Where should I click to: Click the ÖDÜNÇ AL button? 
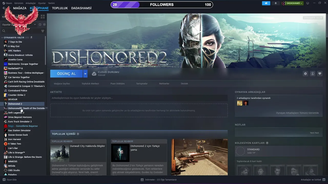click(66, 74)
